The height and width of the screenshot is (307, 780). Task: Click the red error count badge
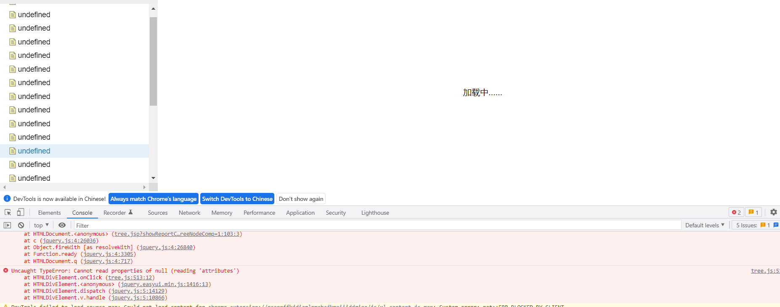(736, 213)
